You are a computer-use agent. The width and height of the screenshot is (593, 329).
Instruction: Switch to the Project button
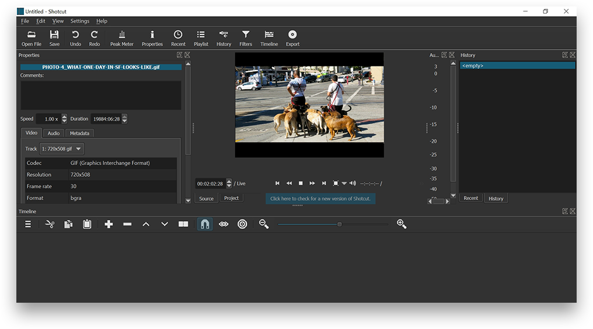(x=231, y=198)
